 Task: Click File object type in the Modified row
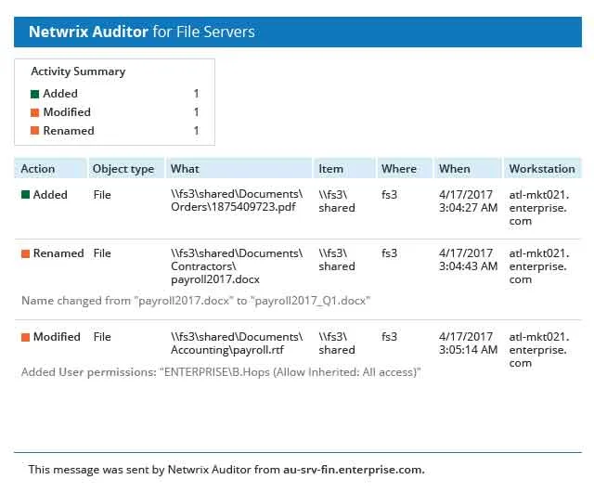tap(102, 337)
